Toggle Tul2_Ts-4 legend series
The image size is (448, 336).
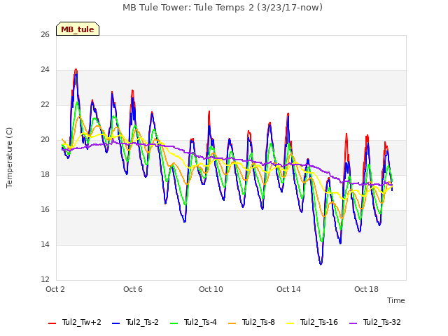pos(193,322)
